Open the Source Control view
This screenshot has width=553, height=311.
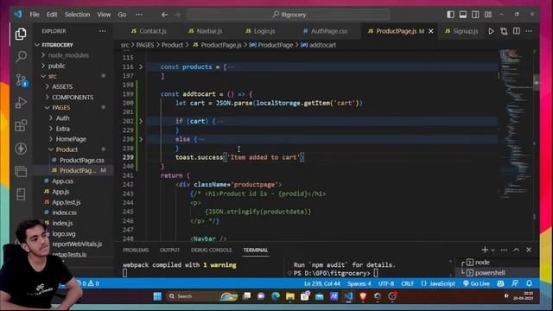point(21,80)
